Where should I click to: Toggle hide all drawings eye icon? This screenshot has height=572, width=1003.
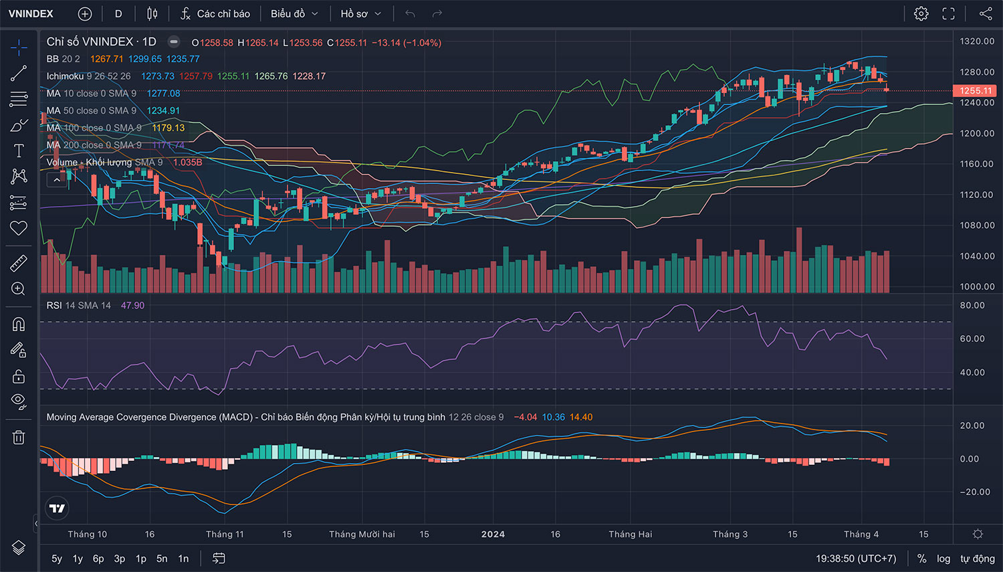pos(19,401)
